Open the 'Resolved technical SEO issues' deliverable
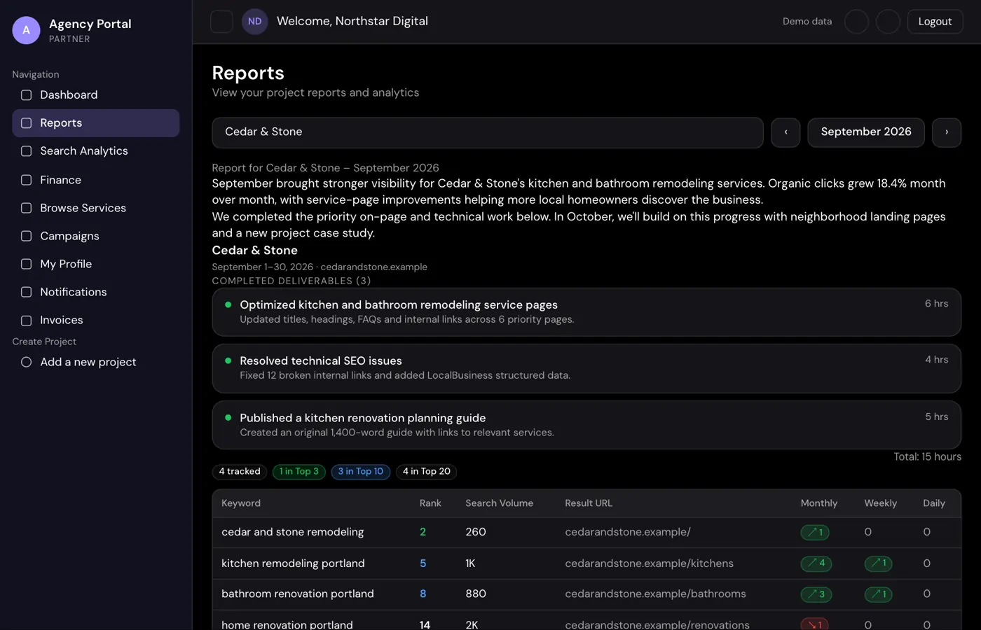981x630 pixels. (586, 368)
